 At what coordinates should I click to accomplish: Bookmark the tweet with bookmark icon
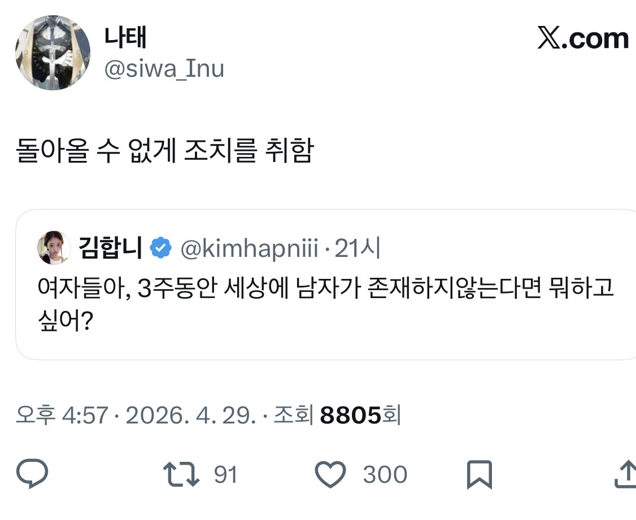pyautogui.click(x=480, y=474)
